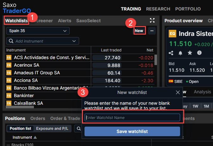
Task: Click the search icon in Positions panel
Action: click(78, 129)
